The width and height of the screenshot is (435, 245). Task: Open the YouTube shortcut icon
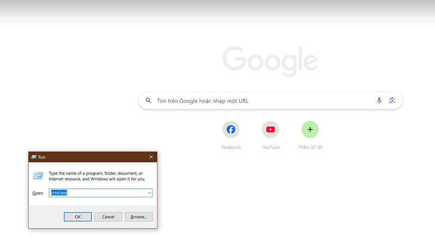[270, 130]
